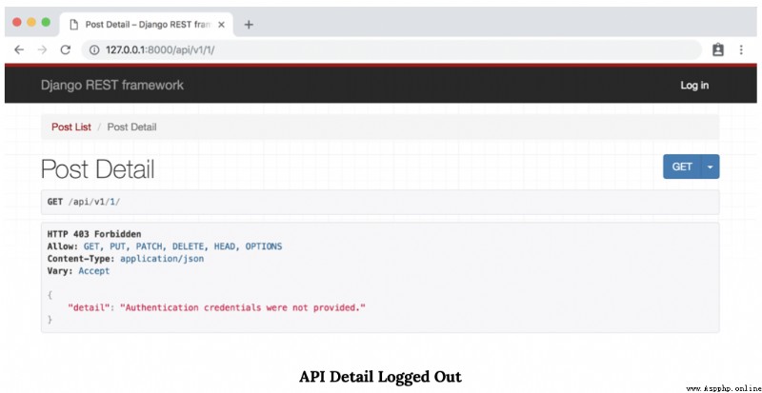Screen dimensions: 762x393
Task: Click the Post Detail breadcrumb item
Action: [131, 128]
